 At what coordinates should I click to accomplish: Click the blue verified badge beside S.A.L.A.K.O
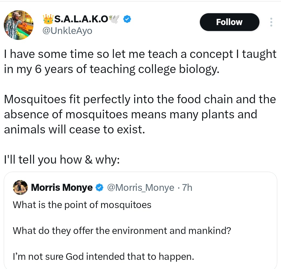[127, 19]
